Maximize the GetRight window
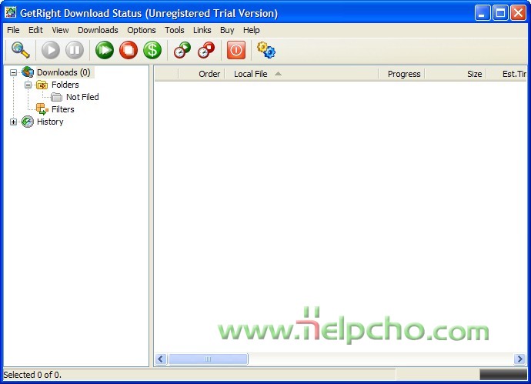 (x=500, y=13)
